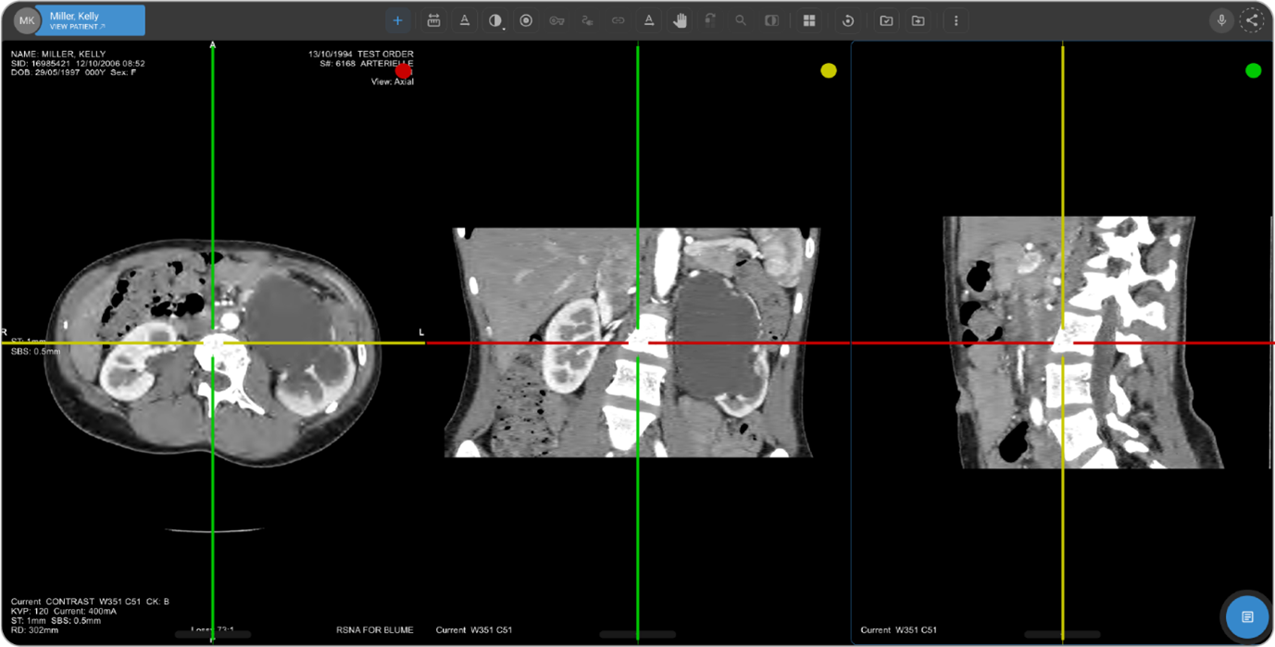1275x647 pixels.
Task: Open the blue report notes button
Action: [1247, 616]
